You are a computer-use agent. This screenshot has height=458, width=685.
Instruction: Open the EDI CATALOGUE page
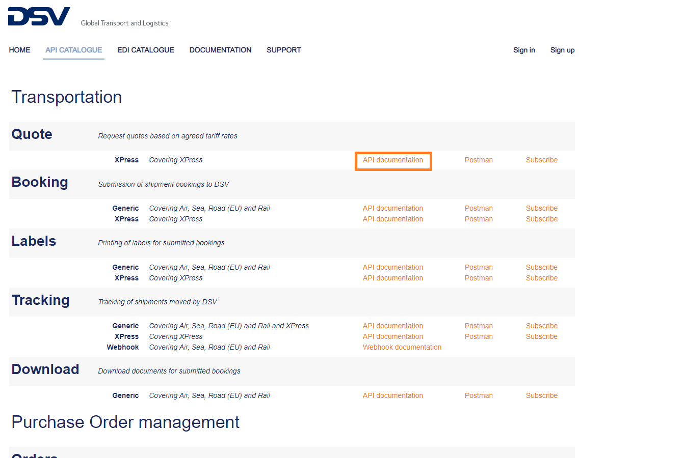pyautogui.click(x=146, y=50)
